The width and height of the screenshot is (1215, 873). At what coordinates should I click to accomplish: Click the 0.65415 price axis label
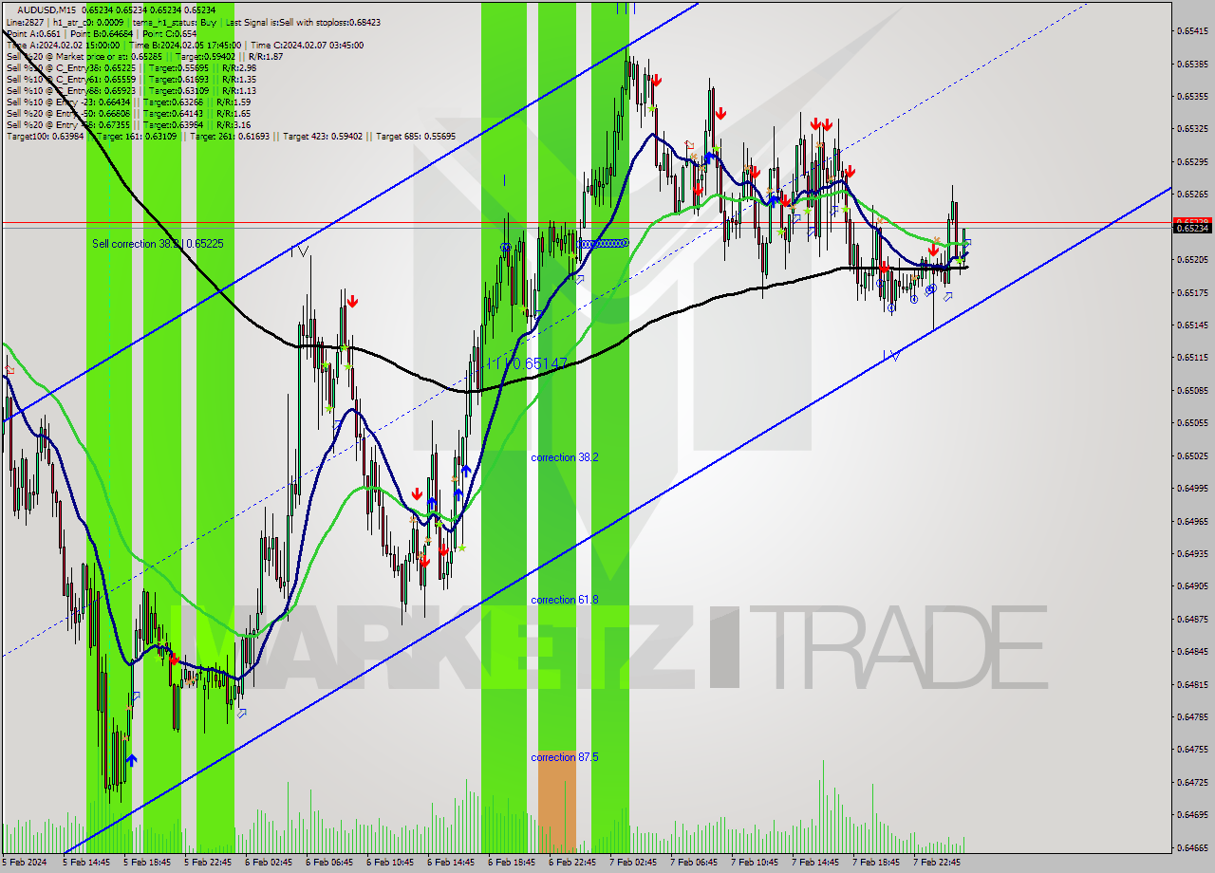1192,31
